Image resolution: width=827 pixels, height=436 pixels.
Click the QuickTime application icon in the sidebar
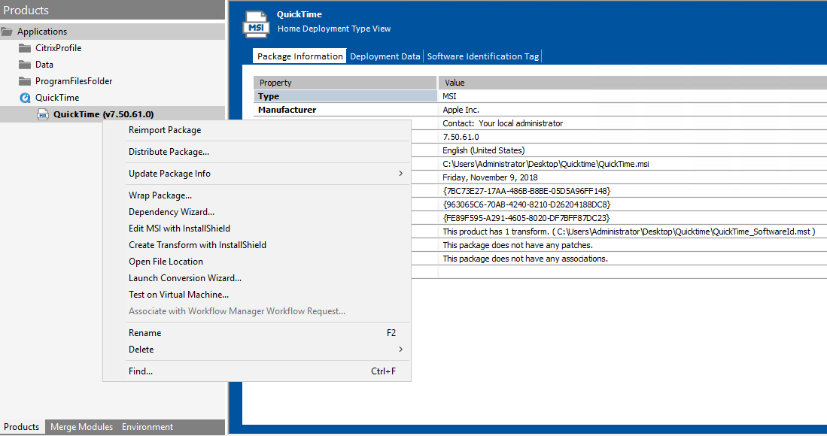pyautogui.click(x=26, y=97)
